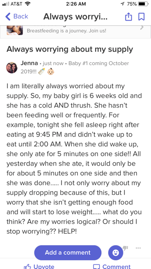Tap the Wi-Fi icon in status bar
The image size is (151, 269).
28,4
